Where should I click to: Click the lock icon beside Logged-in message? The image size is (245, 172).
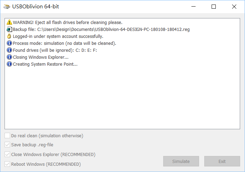(9, 36)
